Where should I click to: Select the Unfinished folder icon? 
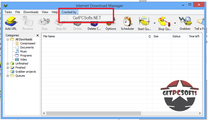click(12, 64)
